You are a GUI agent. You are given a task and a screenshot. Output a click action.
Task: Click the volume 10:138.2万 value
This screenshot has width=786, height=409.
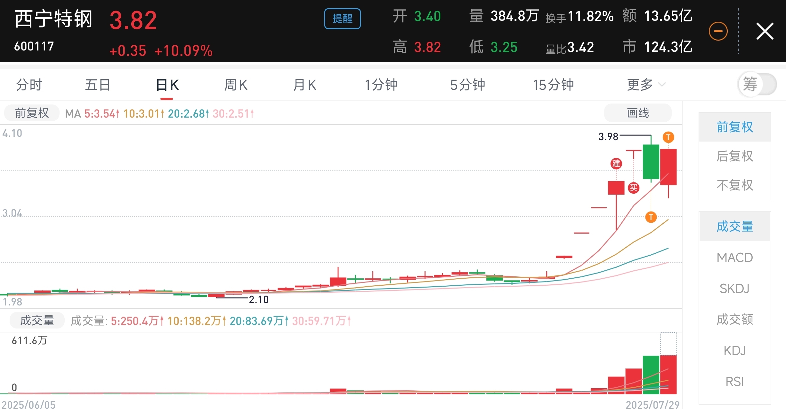[197, 321]
